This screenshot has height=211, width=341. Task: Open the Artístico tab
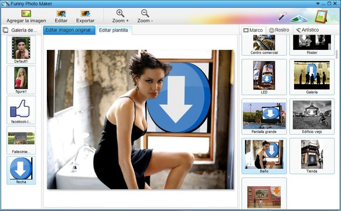coord(308,30)
